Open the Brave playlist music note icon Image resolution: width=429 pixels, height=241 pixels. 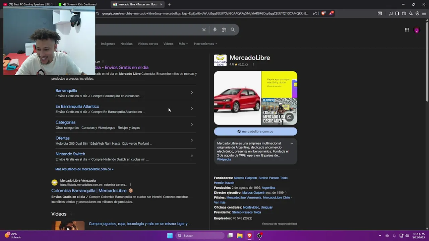click(x=390, y=13)
